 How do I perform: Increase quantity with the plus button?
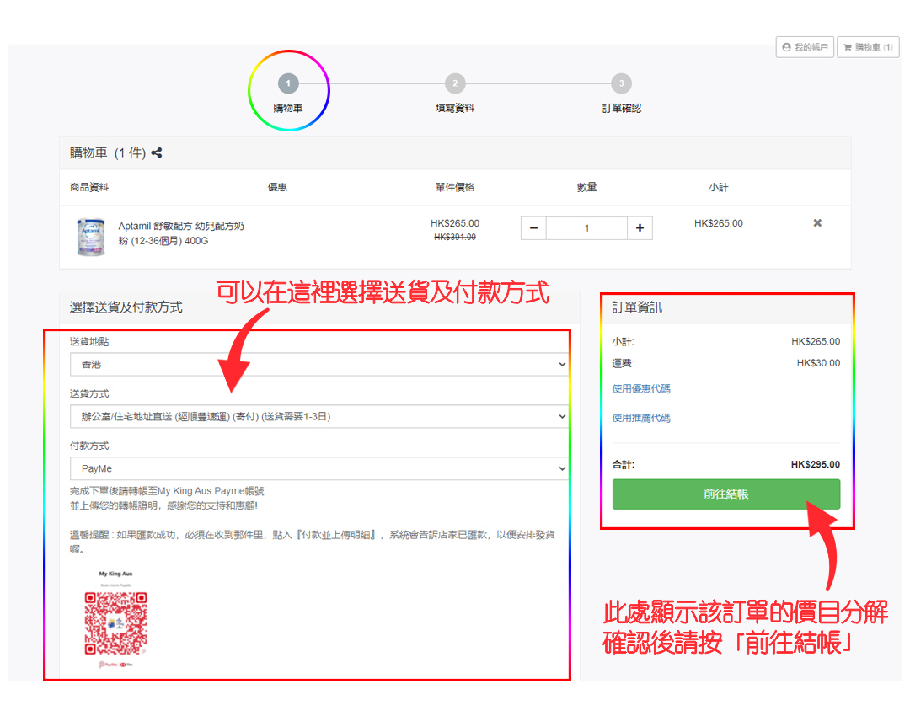(x=640, y=228)
